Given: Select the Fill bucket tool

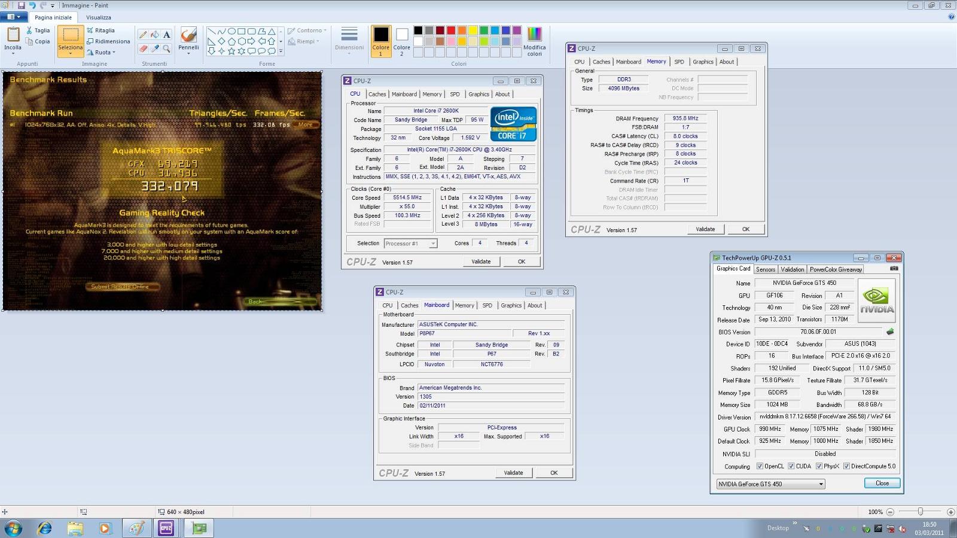Looking at the screenshot, I should (x=155, y=35).
